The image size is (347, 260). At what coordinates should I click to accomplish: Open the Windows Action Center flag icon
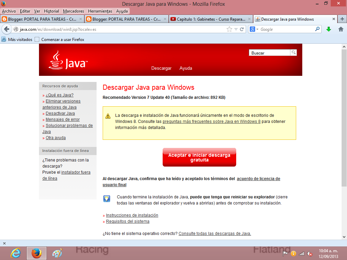[x=286, y=253]
